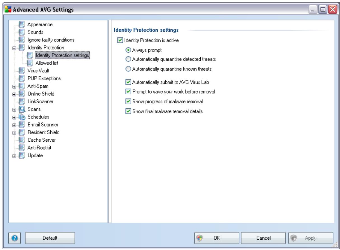Click the Resident Shield icon
The image size is (340, 250).
(x=21, y=132)
